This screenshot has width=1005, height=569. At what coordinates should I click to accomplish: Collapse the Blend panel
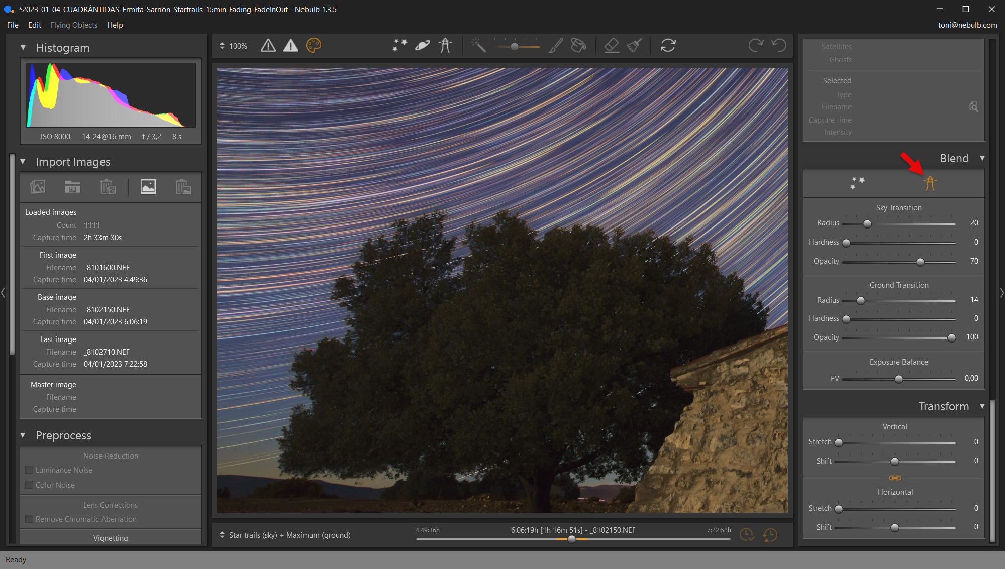pos(982,158)
